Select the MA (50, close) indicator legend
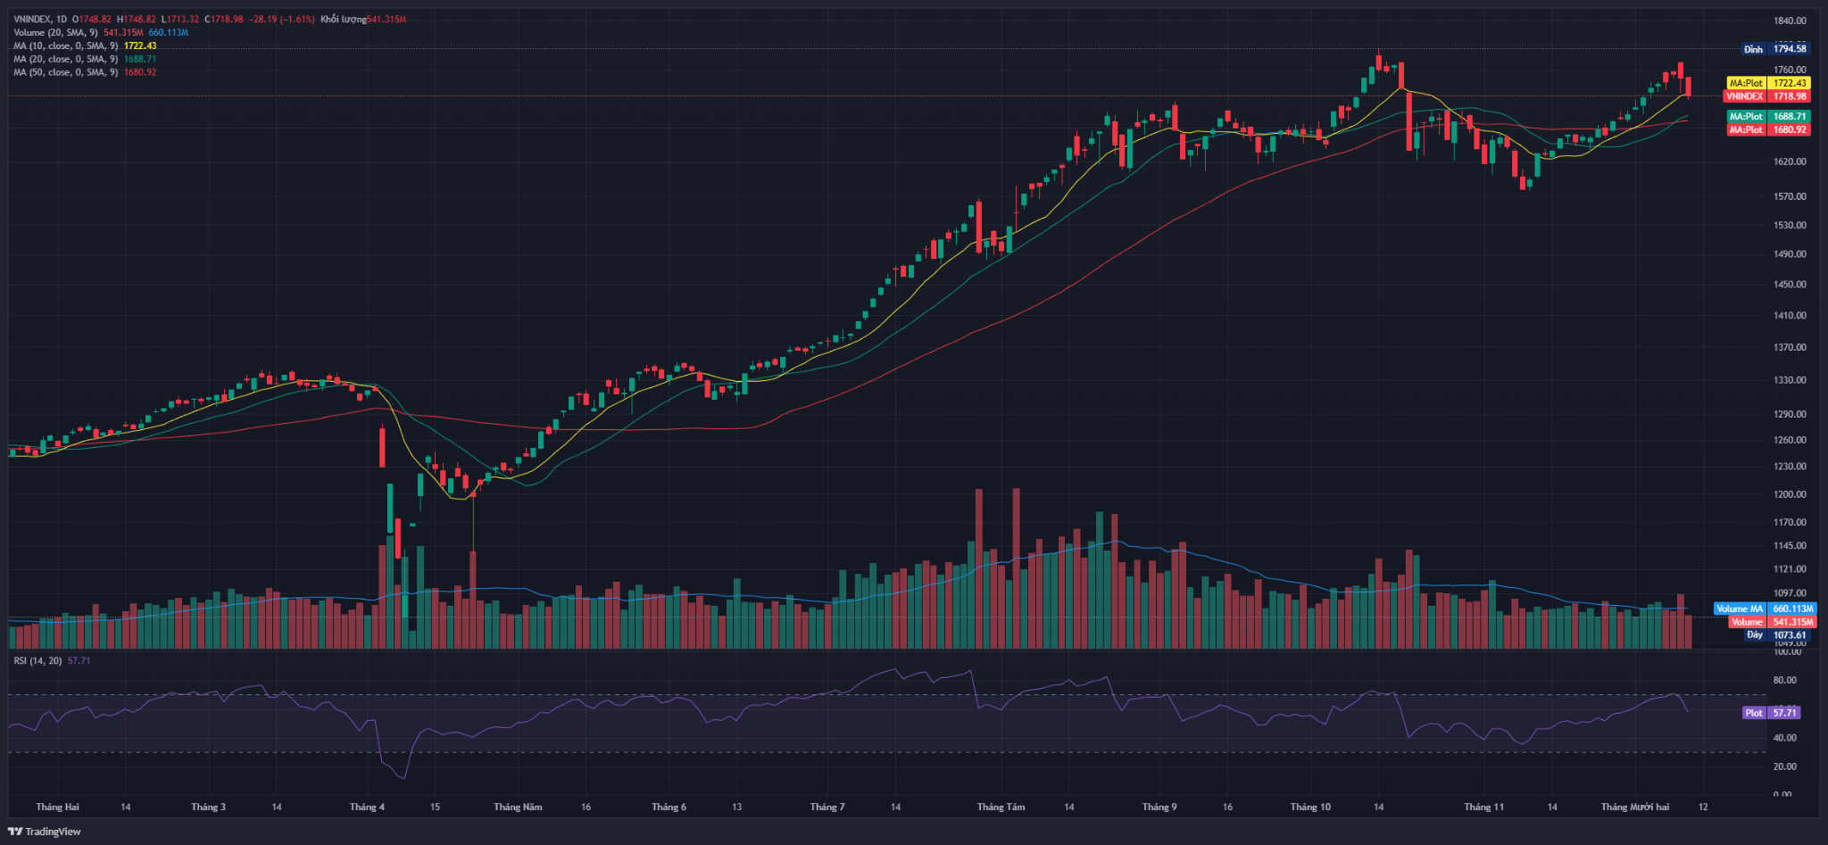The width and height of the screenshot is (1828, 845). coord(65,72)
